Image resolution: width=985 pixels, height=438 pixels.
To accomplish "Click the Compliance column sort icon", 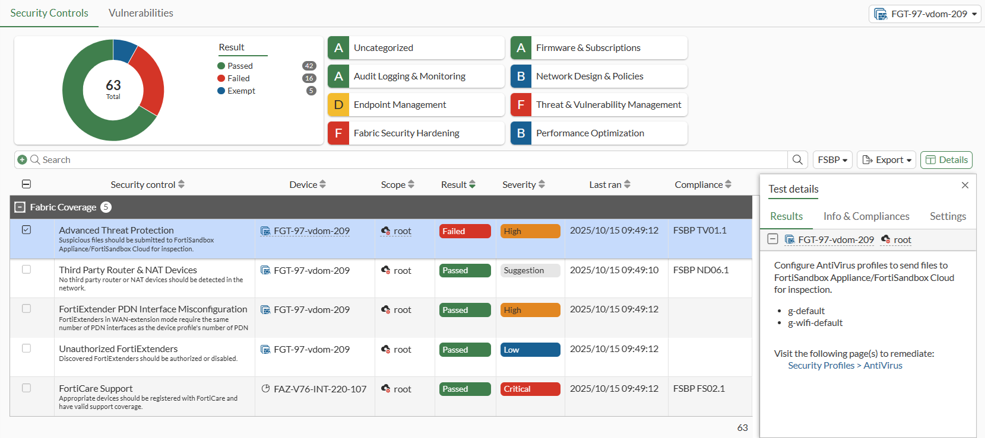I will click(728, 184).
